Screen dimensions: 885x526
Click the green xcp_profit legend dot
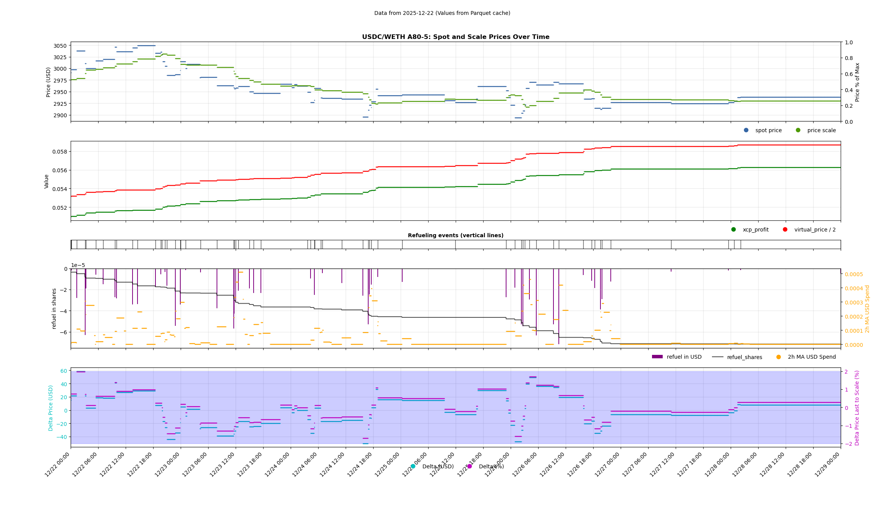(733, 230)
